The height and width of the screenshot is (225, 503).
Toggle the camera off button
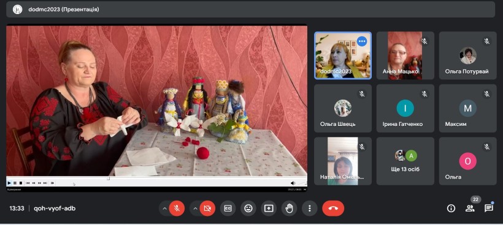[x=207, y=208]
